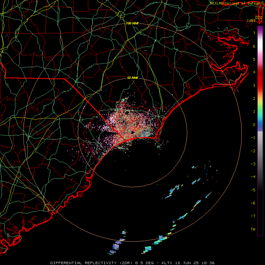Screen dimensions: 265x265
Task: Click the "-7" value on color scale
Action: (253, 216)
